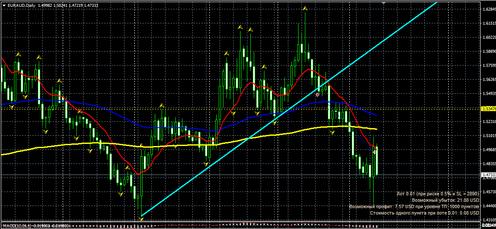Click the 'Лот 0.01 (при риске 0.5%' line
This screenshot has width=496, height=229.
438,193
